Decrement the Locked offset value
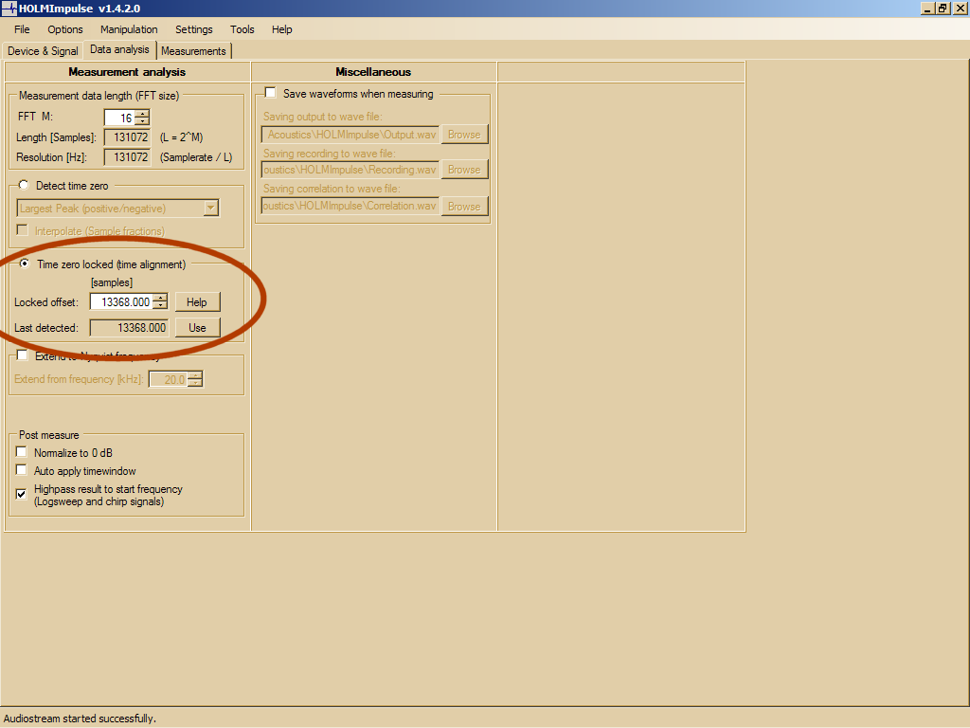Image resolution: width=970 pixels, height=728 pixels. pyautogui.click(x=160, y=306)
